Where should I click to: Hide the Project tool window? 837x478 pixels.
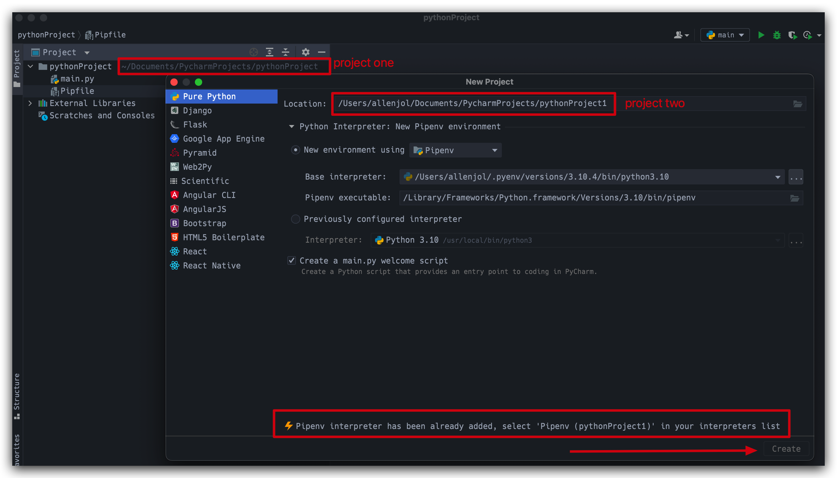coord(321,52)
